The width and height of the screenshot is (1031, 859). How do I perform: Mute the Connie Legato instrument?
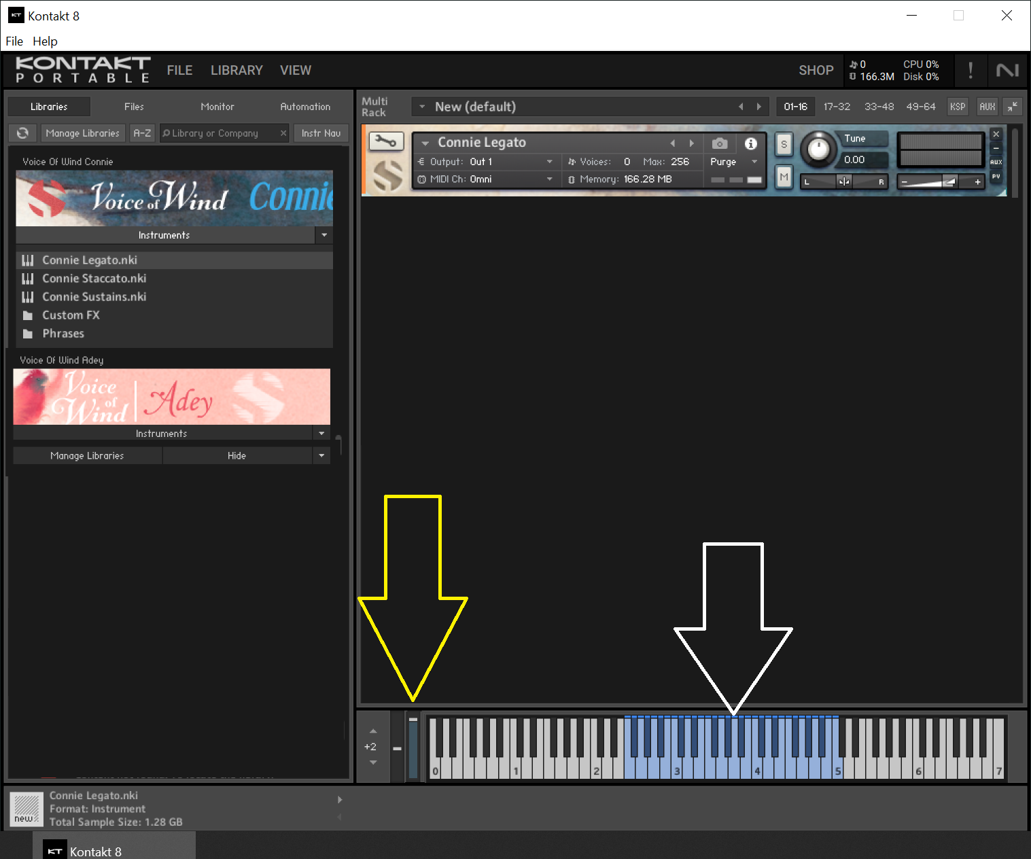pyautogui.click(x=784, y=177)
